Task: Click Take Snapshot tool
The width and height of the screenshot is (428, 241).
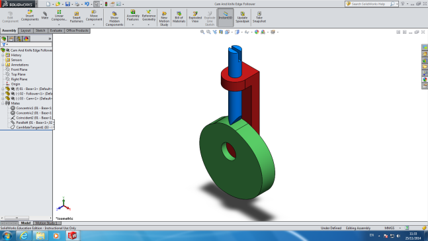Action: [259, 17]
